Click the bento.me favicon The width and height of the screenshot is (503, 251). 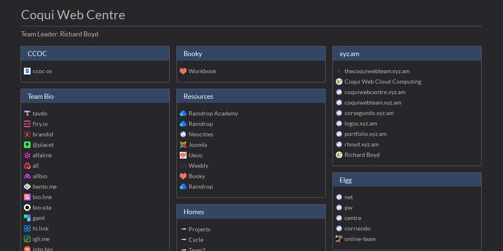click(x=27, y=187)
